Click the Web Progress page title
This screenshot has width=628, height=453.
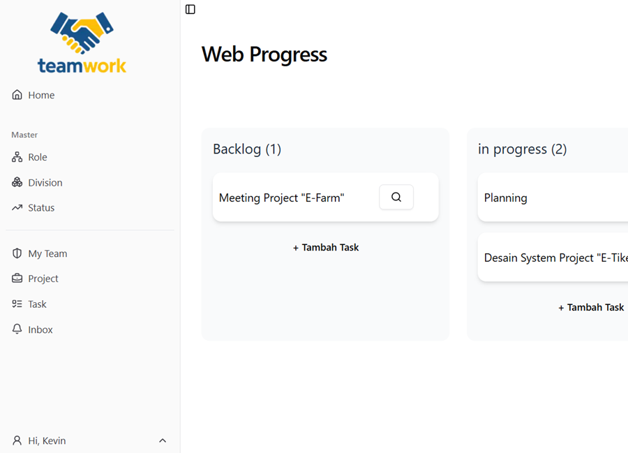[x=264, y=54]
